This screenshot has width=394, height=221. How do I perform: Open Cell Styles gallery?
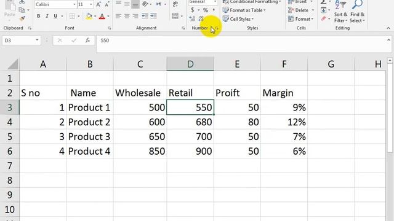click(238, 19)
